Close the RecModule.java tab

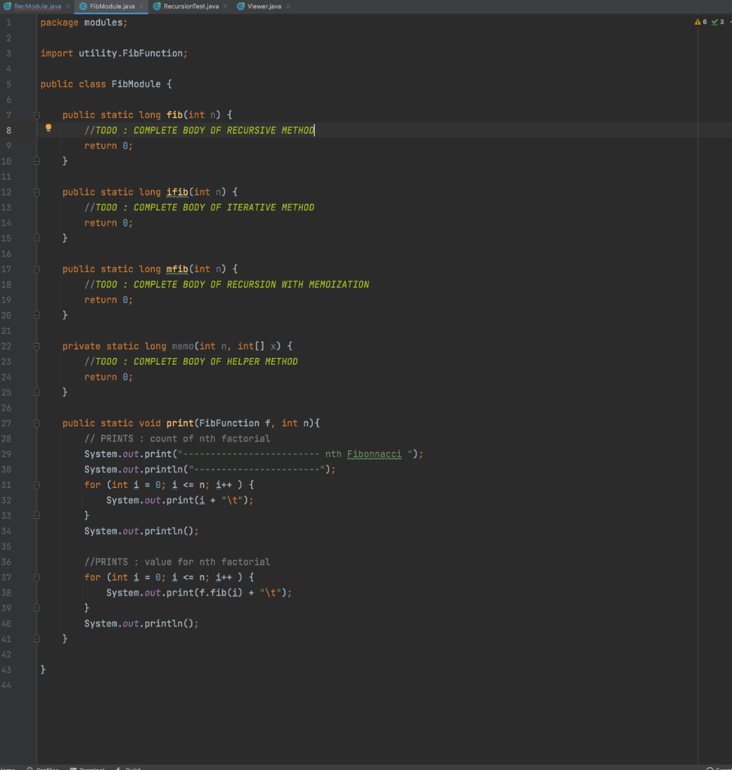(x=68, y=6)
